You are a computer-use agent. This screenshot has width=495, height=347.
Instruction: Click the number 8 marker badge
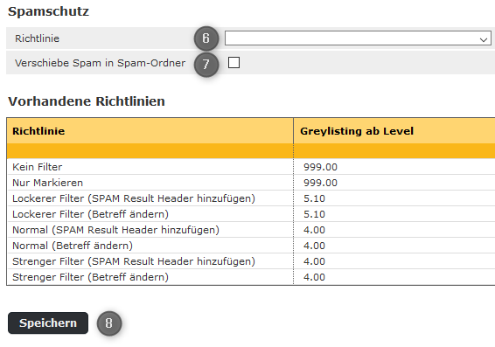click(109, 323)
